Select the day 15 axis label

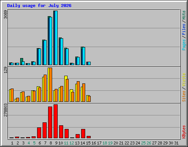tap(88, 143)
